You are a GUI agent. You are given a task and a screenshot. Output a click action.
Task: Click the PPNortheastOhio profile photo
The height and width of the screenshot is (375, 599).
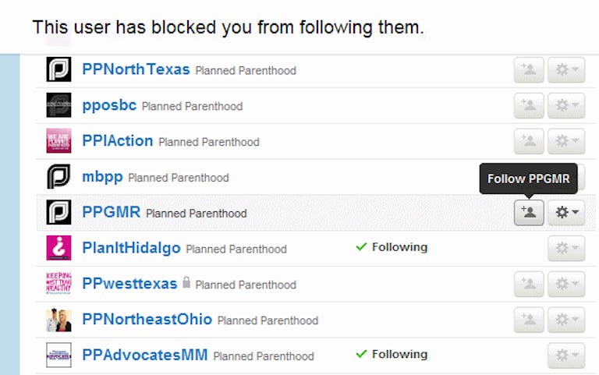pyautogui.click(x=58, y=319)
